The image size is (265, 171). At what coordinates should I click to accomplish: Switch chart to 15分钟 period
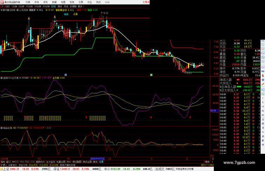[x=29, y=6]
